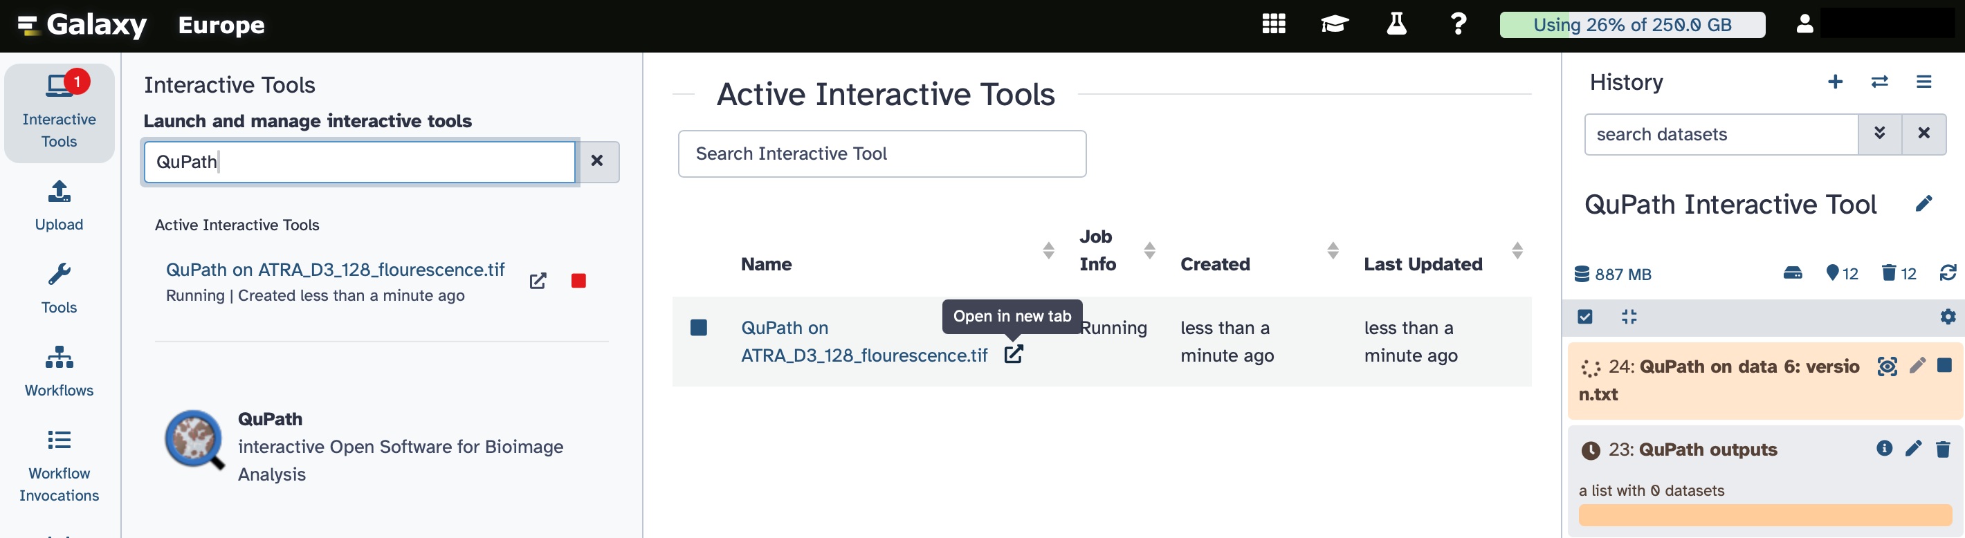1965x538 pixels.
Task: Sort table by Created column
Action: (x=1333, y=250)
